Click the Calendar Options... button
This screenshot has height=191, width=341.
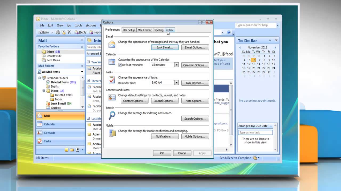click(195, 65)
